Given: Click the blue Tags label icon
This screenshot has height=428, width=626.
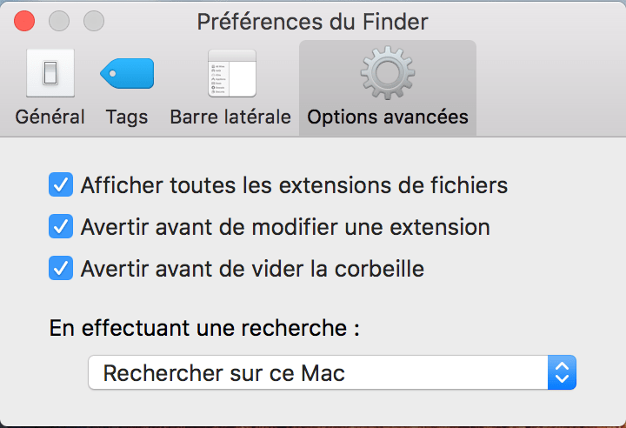Looking at the screenshot, I should (127, 73).
